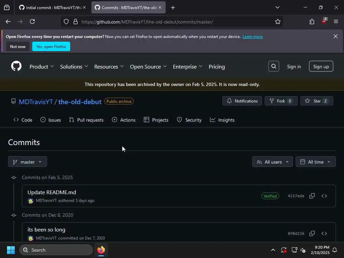Click the Pricing link

tap(217, 67)
